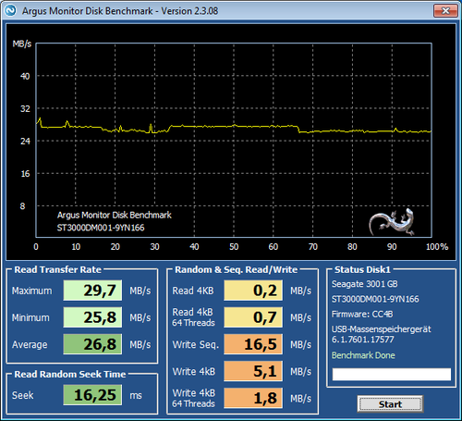The image size is (462, 421).
Task: Click the Write 4kB 64 Threads value 1,8
Action: pyautogui.click(x=253, y=398)
